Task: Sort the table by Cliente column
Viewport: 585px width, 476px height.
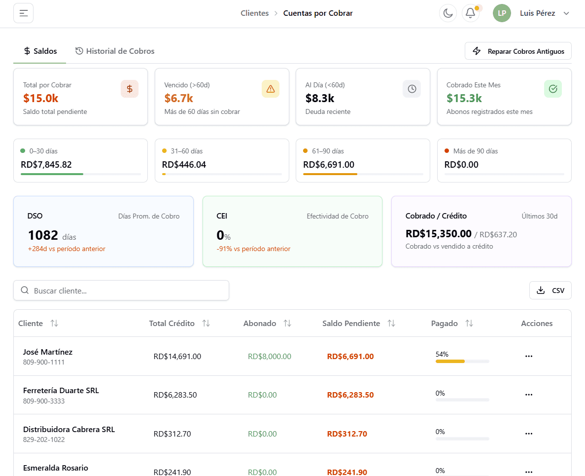Action: pos(54,324)
